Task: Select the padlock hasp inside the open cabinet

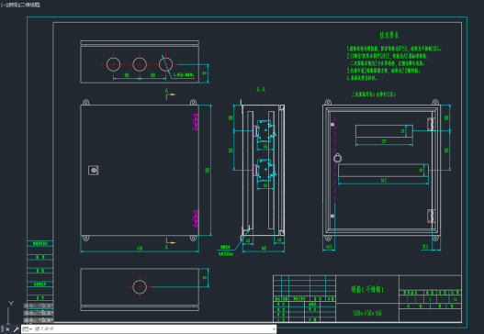Action: point(337,158)
